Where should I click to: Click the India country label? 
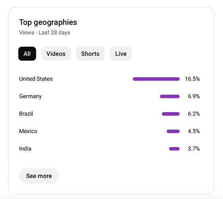25,149
